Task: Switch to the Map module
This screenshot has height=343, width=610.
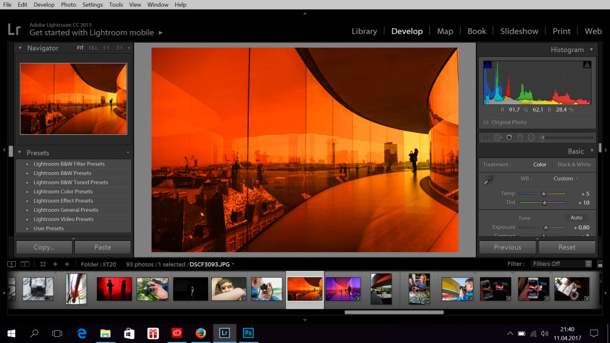Action: point(445,31)
